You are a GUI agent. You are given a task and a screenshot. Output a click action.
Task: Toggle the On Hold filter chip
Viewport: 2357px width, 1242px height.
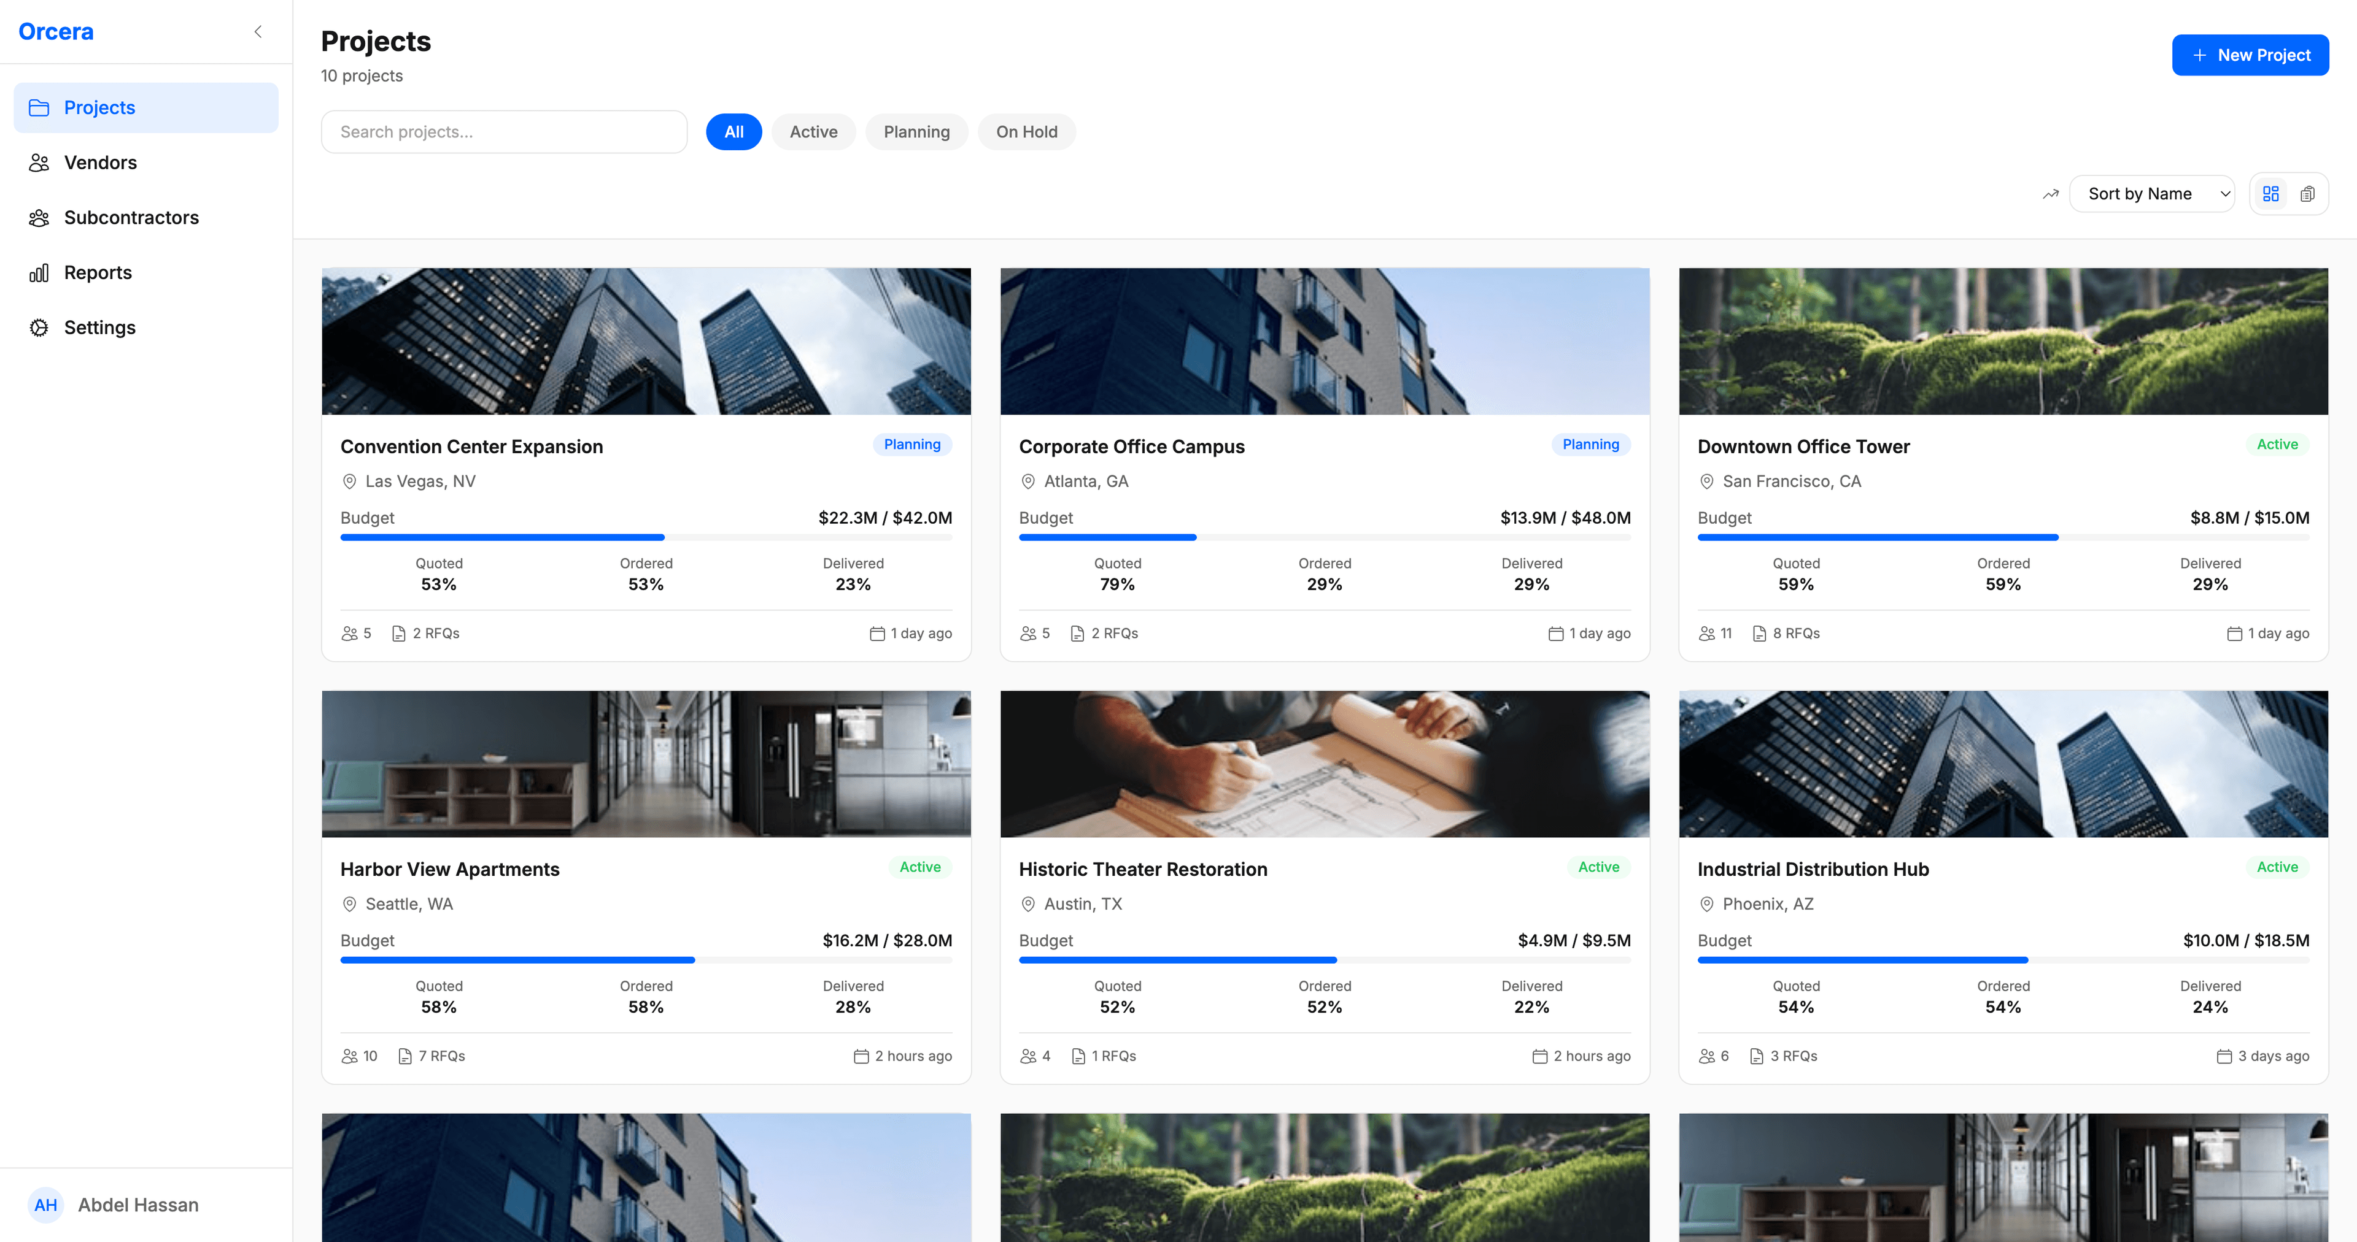tap(1027, 132)
